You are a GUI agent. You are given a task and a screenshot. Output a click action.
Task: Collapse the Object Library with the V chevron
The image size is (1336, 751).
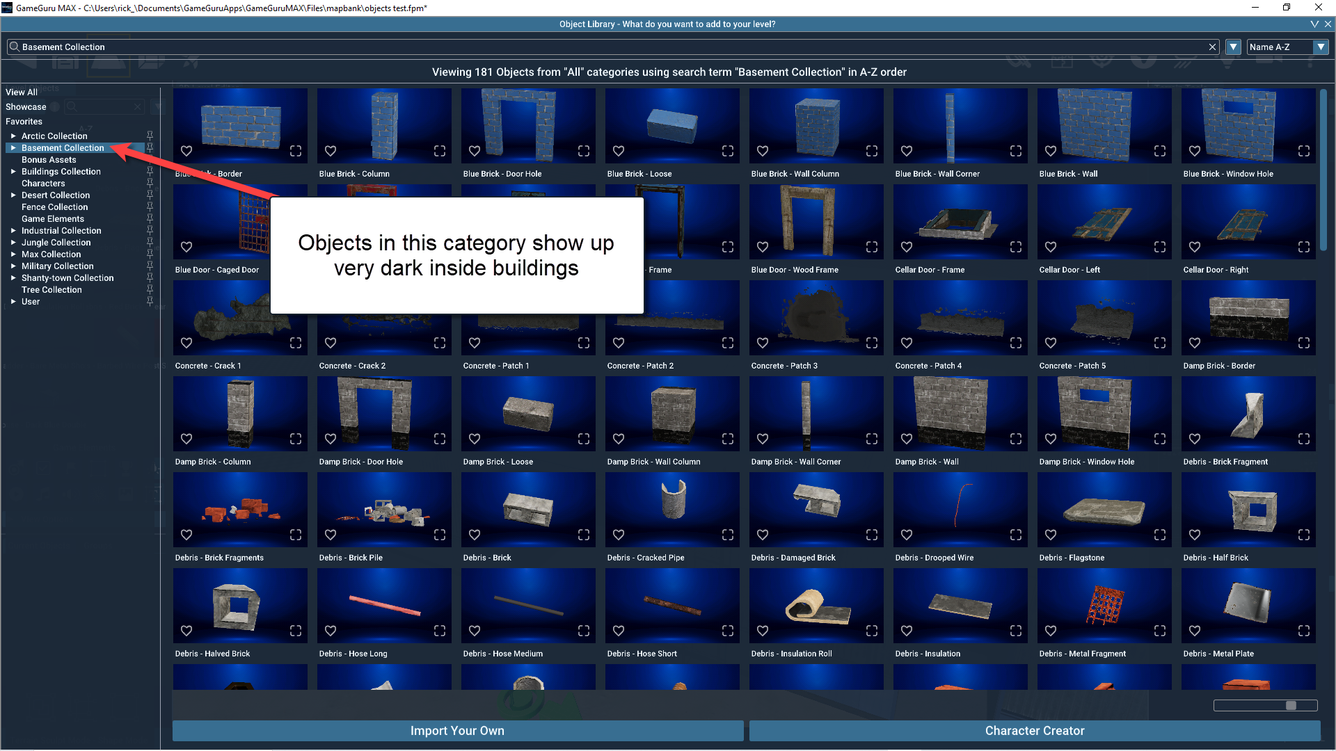(1314, 24)
